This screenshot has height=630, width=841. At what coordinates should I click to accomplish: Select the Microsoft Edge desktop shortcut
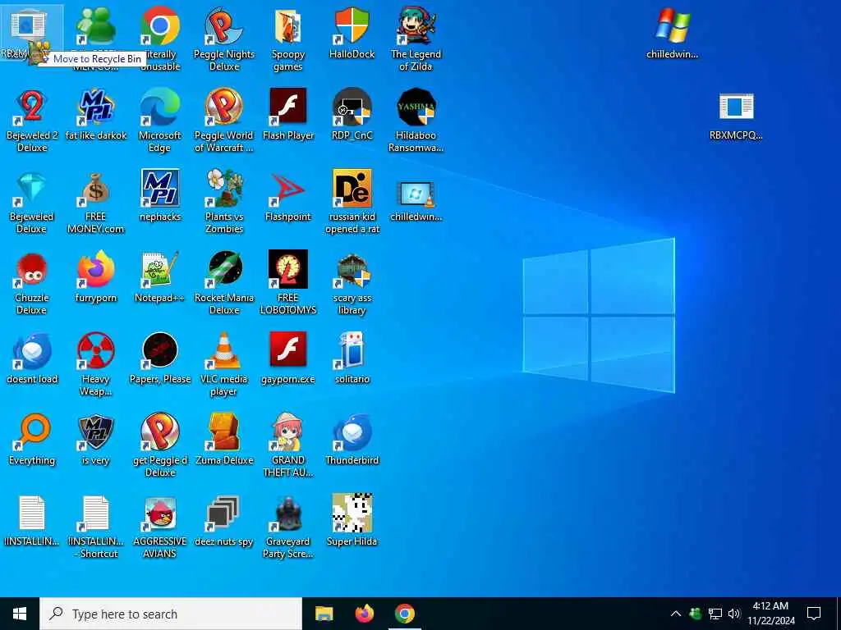pos(160,107)
